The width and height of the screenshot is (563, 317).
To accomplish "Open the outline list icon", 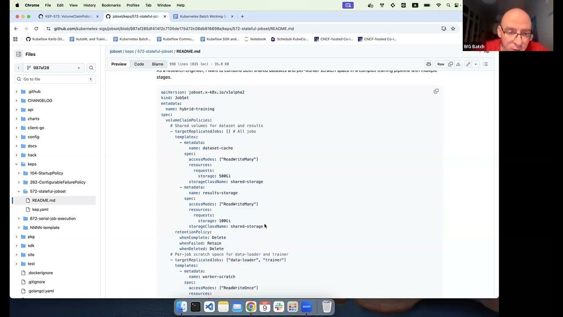I will (x=486, y=64).
